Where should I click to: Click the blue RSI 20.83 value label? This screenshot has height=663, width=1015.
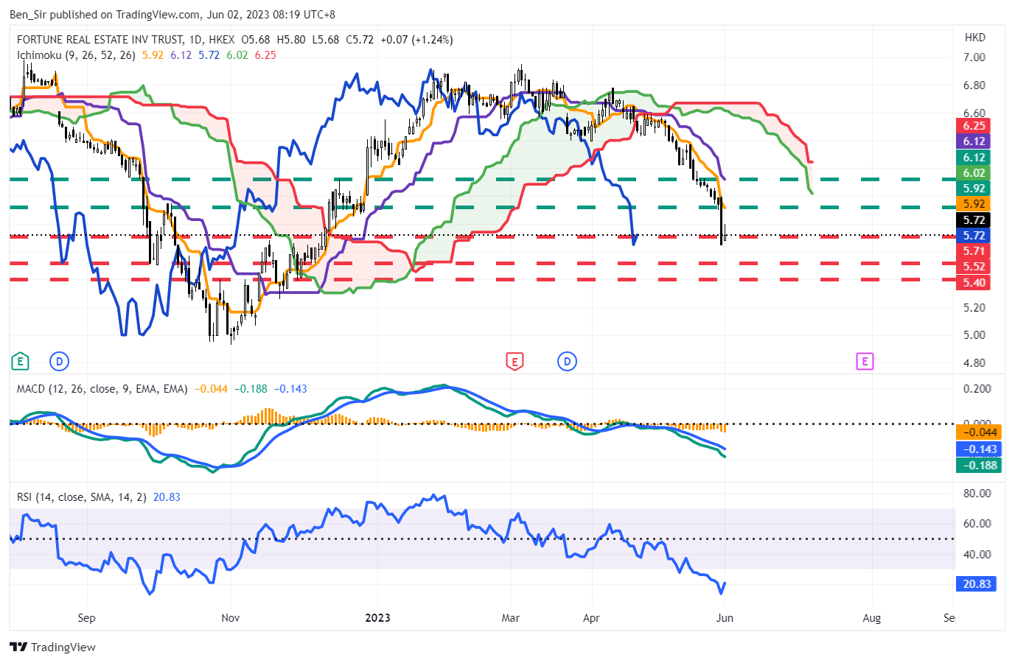(977, 584)
